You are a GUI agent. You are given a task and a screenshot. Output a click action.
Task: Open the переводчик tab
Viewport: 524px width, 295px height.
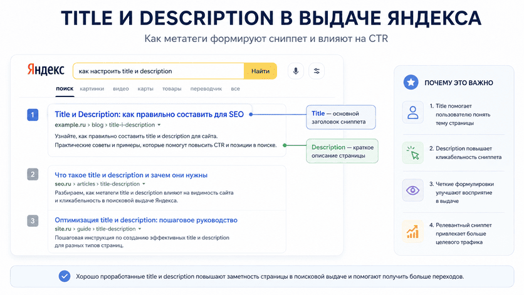206,88
